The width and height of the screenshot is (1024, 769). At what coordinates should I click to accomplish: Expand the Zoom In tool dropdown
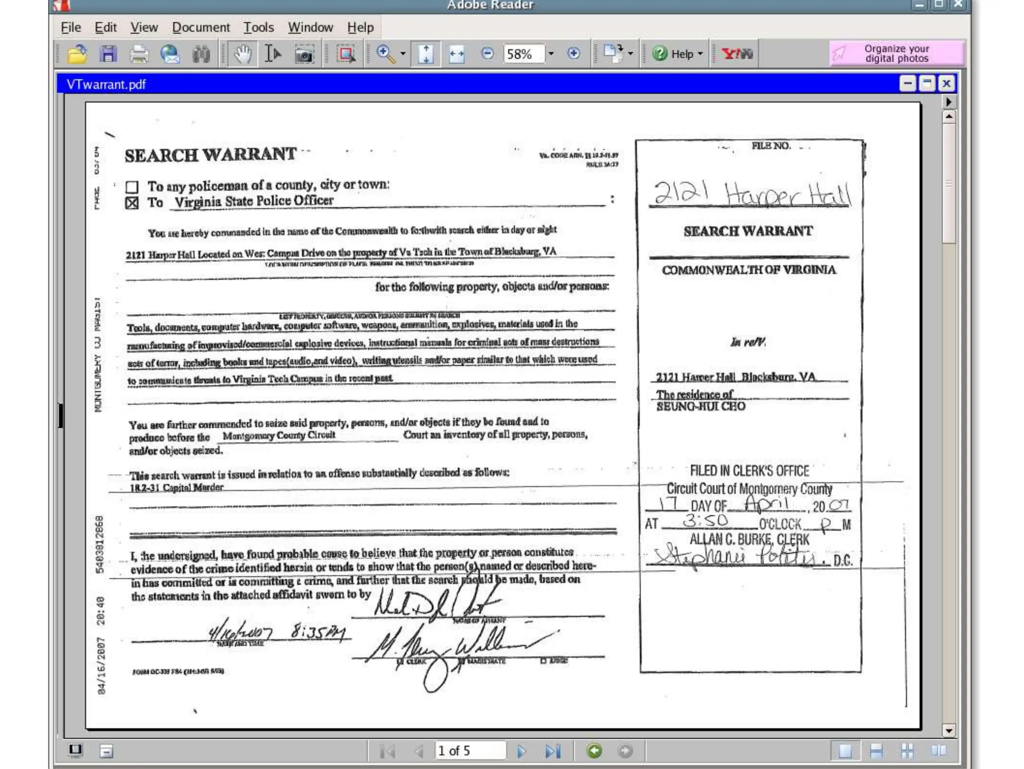403,54
